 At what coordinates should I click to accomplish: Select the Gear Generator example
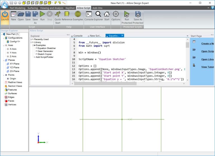tap(45, 51)
